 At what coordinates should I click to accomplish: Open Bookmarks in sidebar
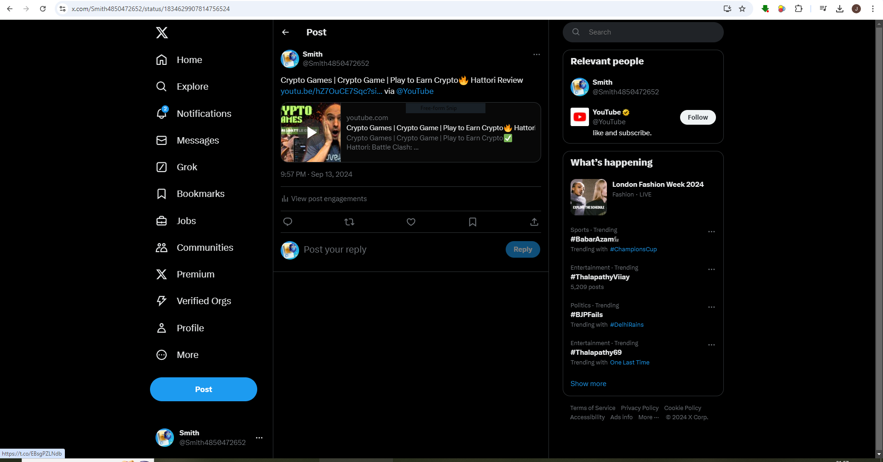point(190,194)
